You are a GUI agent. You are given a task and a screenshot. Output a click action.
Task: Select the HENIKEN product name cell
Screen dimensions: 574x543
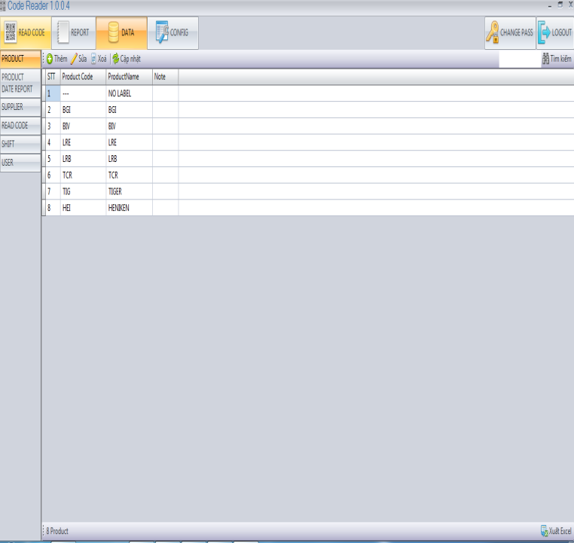pos(130,208)
